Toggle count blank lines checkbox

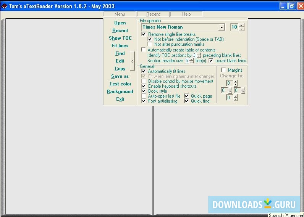click(211, 61)
